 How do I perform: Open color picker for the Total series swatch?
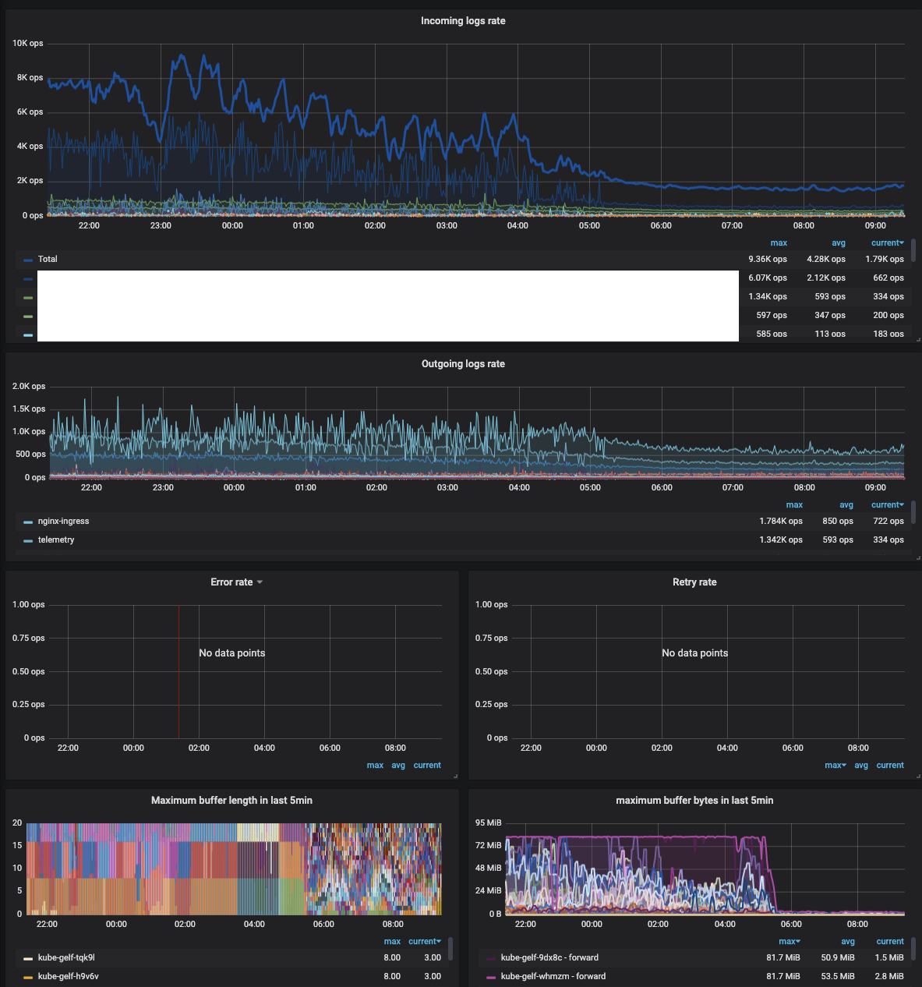(x=27, y=259)
